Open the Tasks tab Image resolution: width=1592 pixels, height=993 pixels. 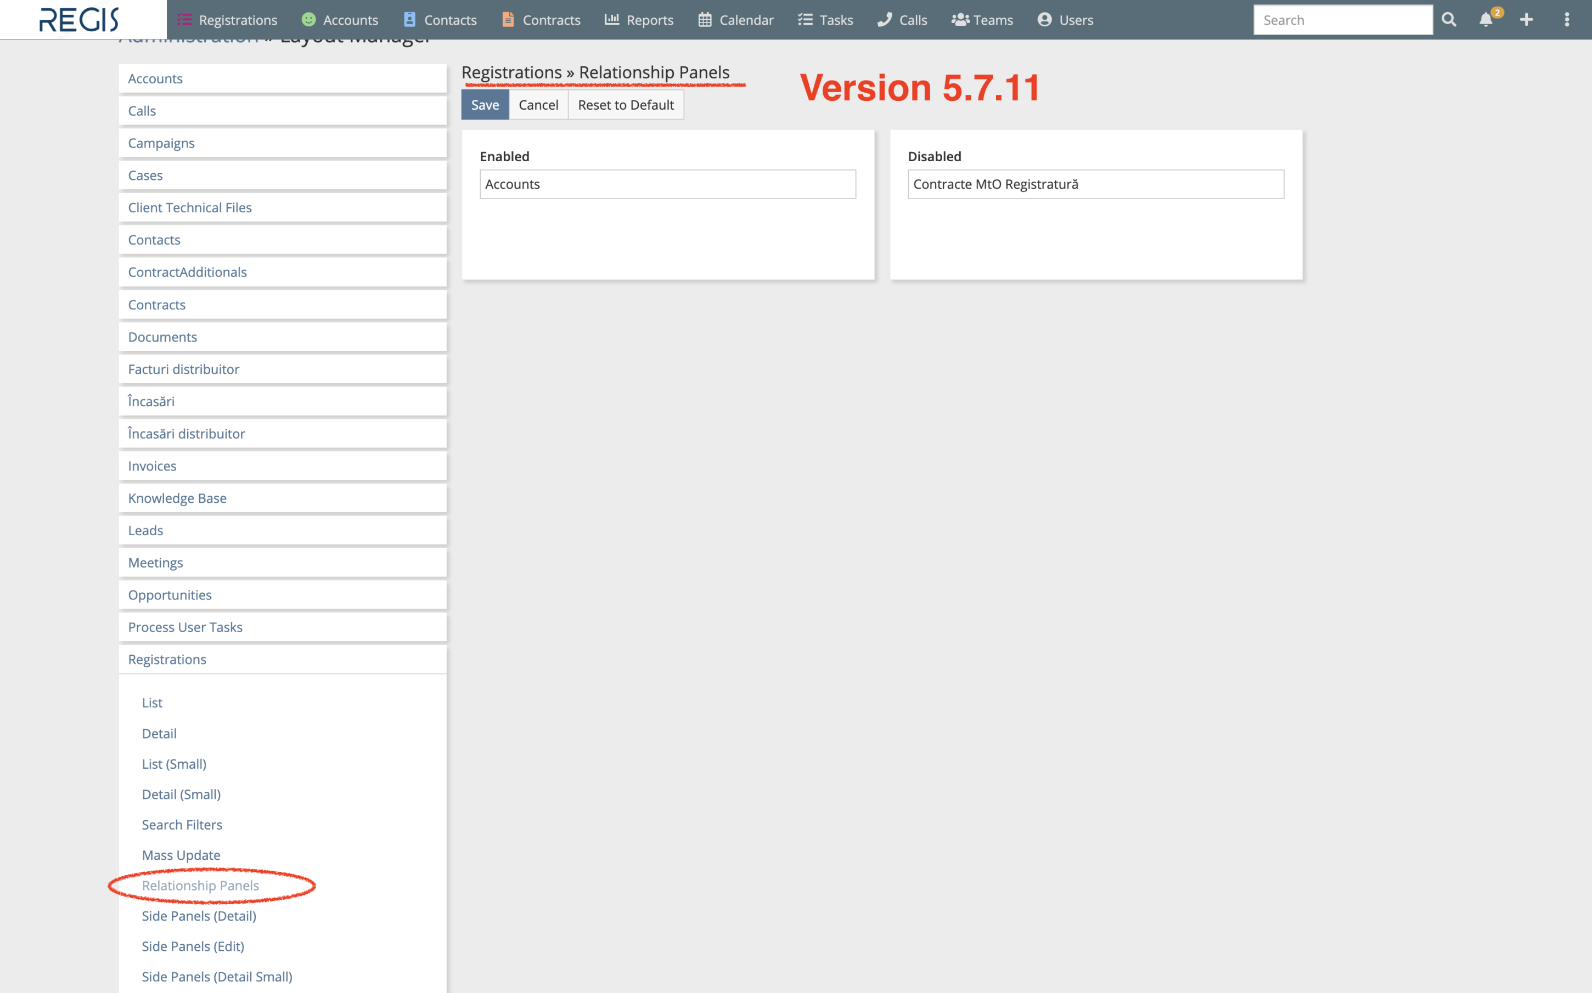click(x=825, y=20)
